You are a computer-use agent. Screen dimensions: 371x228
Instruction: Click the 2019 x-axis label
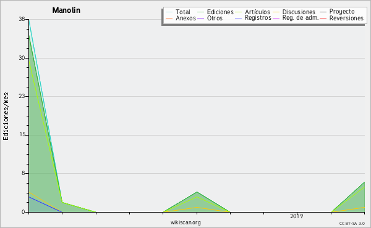click(296, 216)
